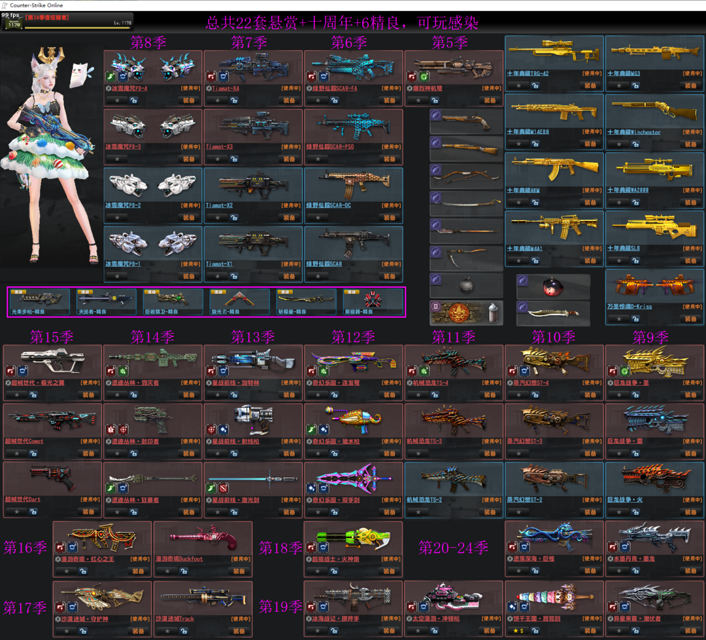
Task: Toggle the favorite star on Tiamat-X4
Action: tap(218, 101)
